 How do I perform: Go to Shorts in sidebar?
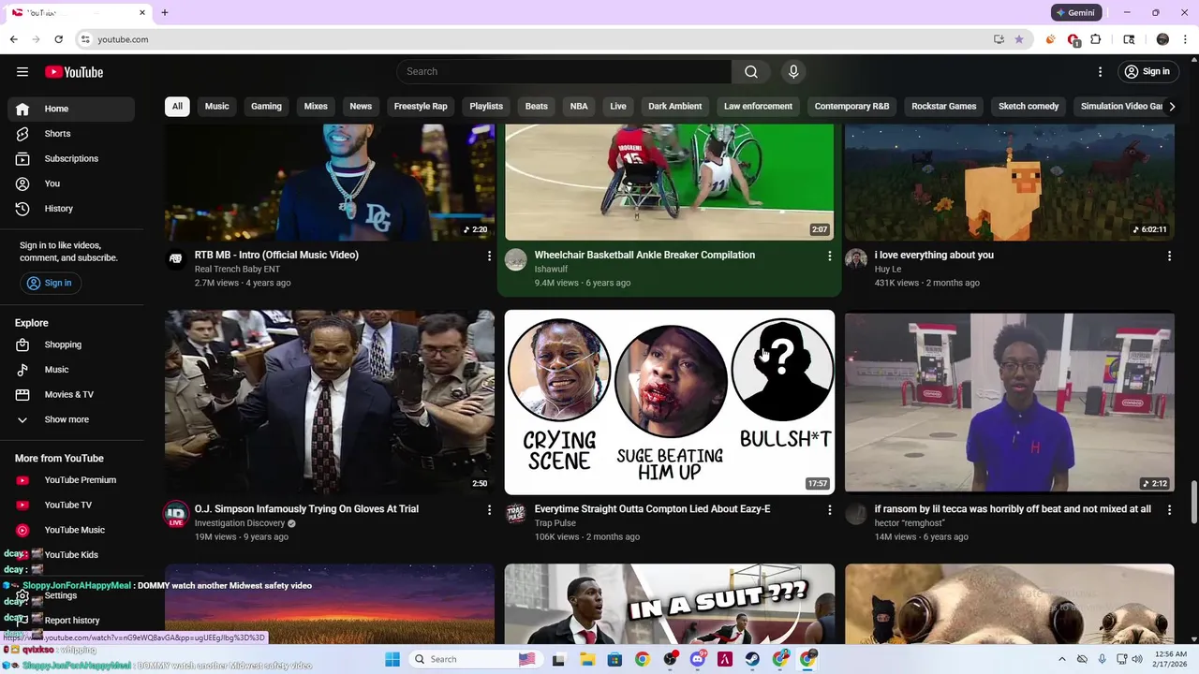tap(71, 134)
